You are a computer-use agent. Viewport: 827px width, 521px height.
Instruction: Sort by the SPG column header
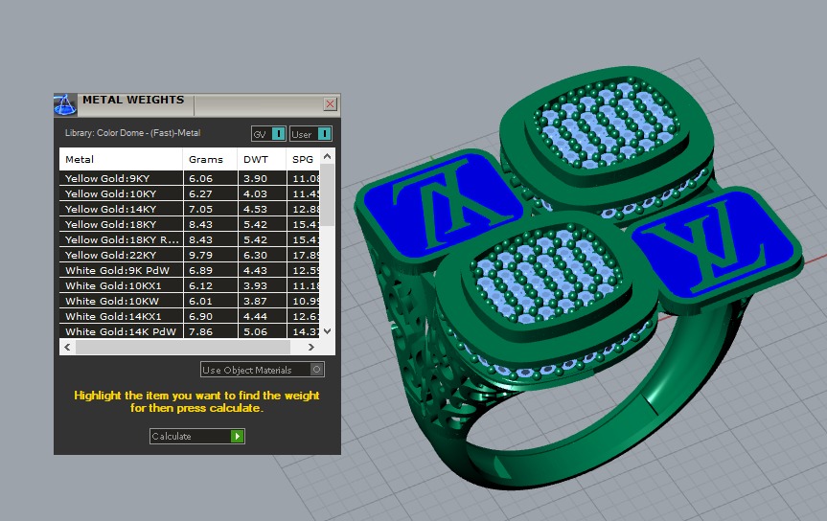303,159
